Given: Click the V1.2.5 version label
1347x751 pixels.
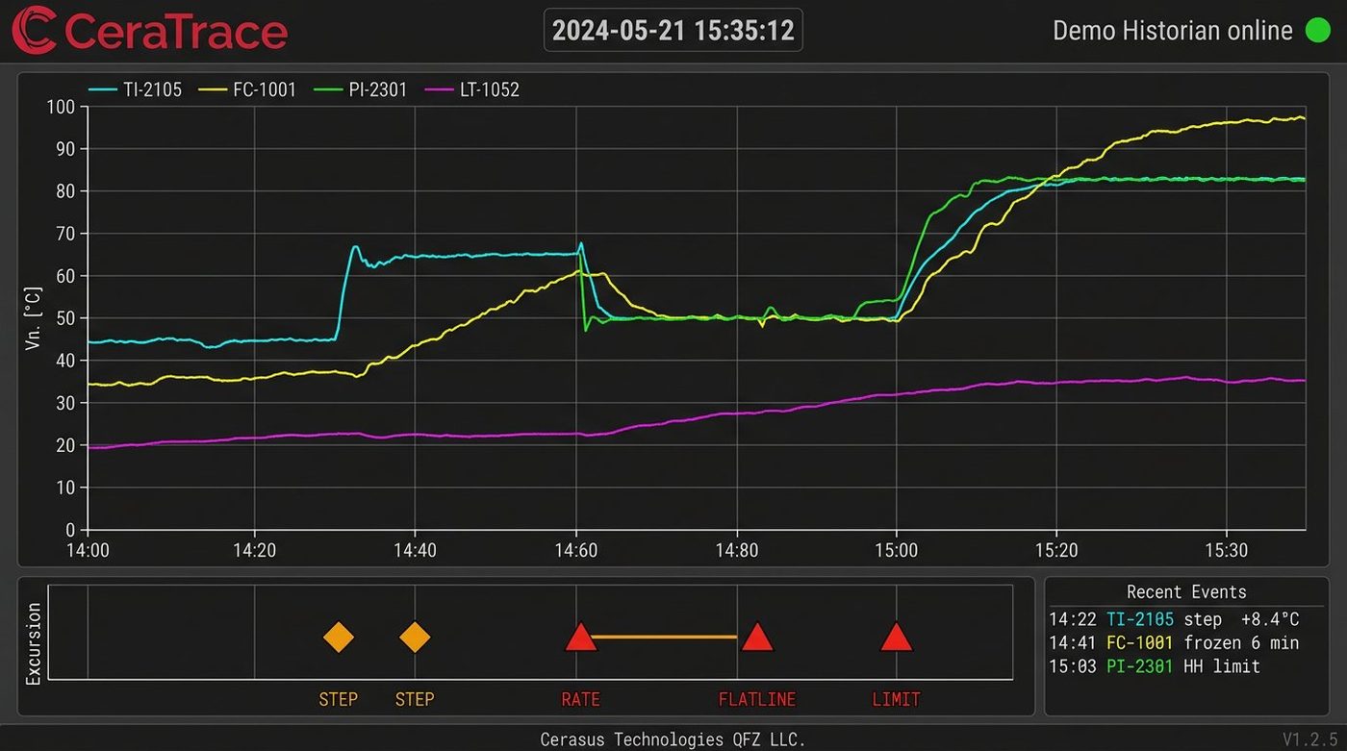Looking at the screenshot, I should point(1309,738).
